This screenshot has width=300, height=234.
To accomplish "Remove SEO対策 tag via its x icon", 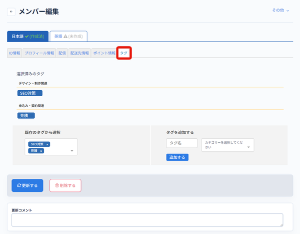I will click(x=47, y=144).
